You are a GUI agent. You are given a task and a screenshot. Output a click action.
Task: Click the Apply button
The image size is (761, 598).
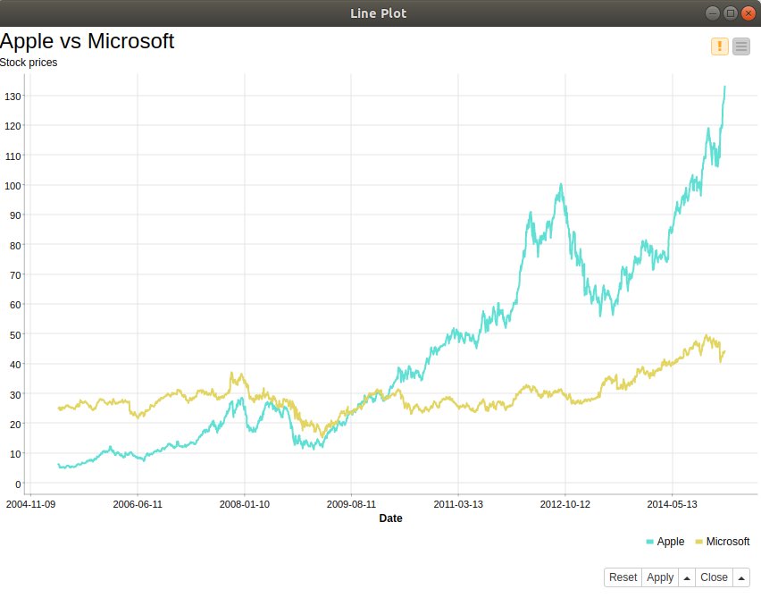[x=660, y=577]
